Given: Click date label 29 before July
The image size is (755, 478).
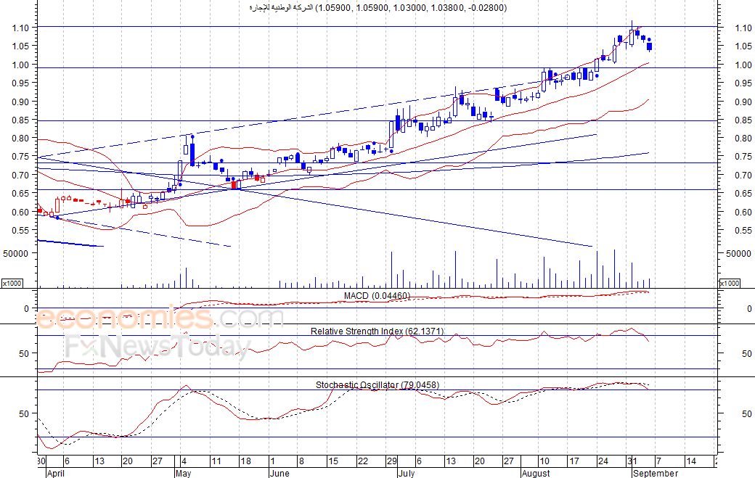Looking at the screenshot, I should (x=392, y=461).
